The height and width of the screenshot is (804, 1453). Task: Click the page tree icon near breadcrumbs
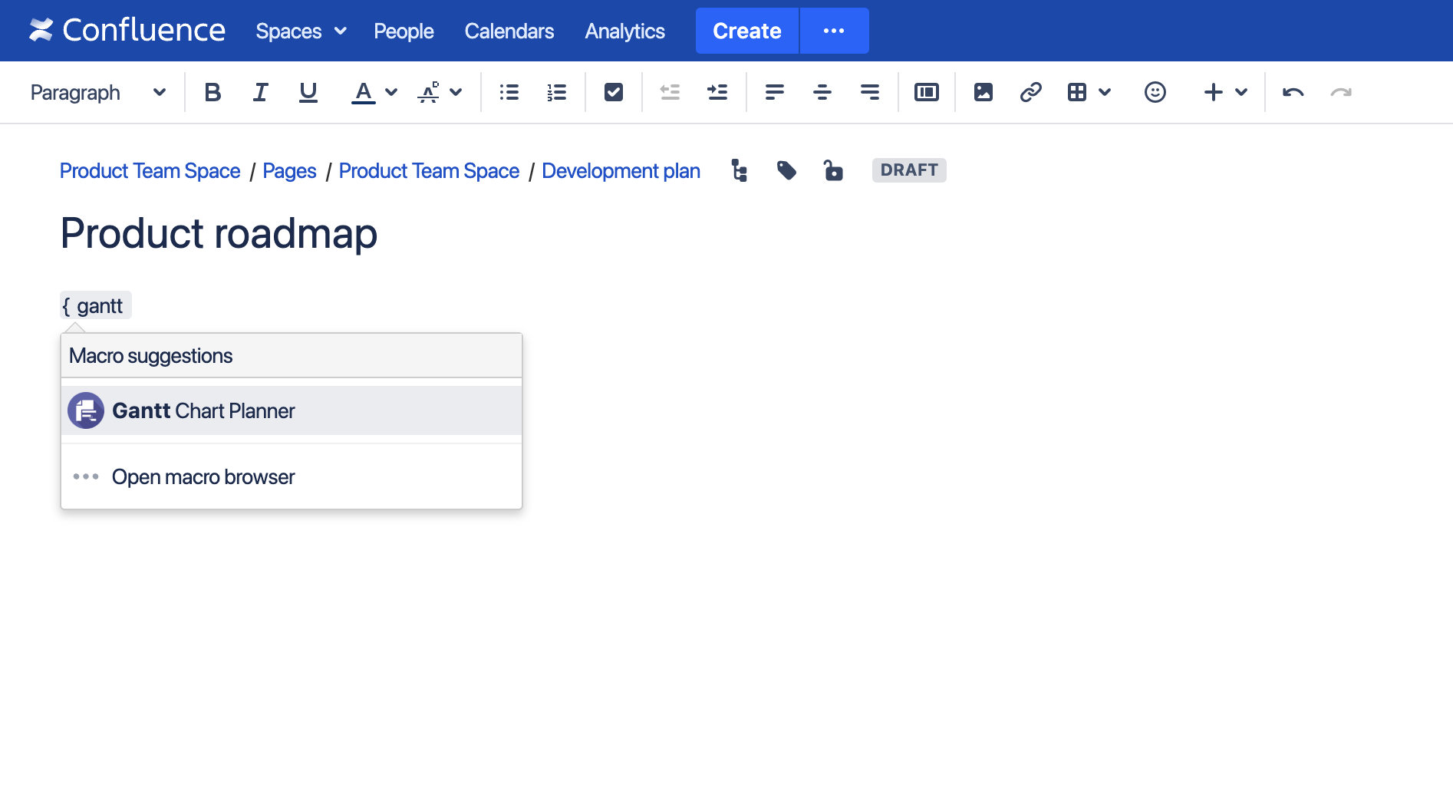[x=739, y=170]
